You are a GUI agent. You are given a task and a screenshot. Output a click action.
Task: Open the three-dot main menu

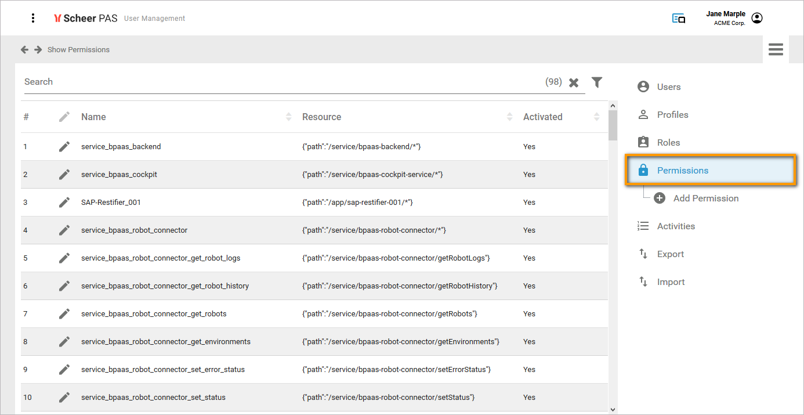click(33, 18)
